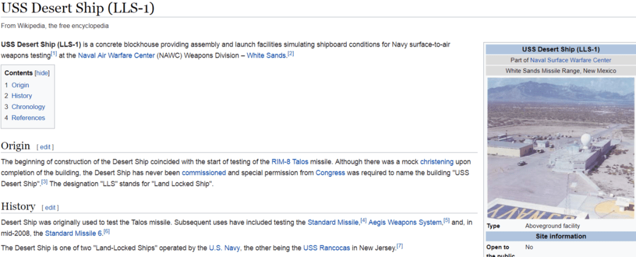Open the USS Rancocas link
The width and height of the screenshot is (636, 257).
tap(326, 248)
